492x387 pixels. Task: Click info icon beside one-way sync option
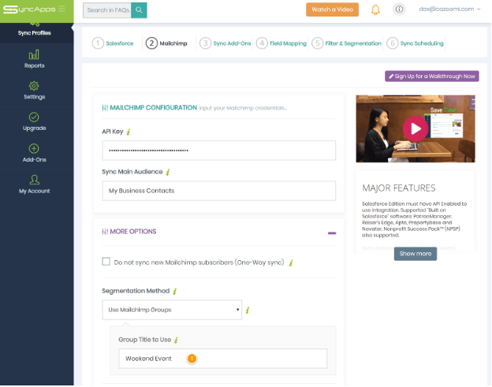click(291, 262)
